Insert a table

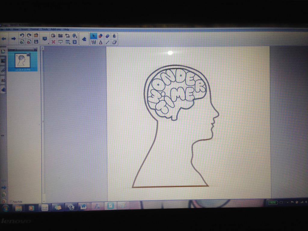[x=68, y=42]
